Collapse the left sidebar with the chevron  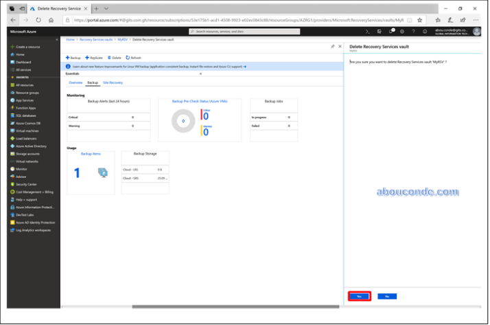pyautogui.click(x=56, y=39)
